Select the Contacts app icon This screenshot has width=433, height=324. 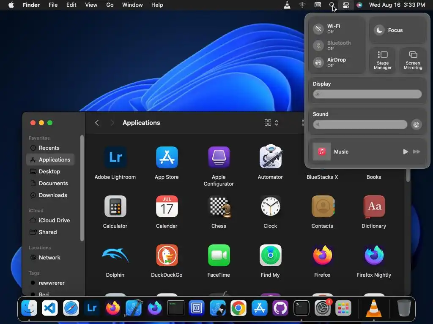[x=323, y=206]
